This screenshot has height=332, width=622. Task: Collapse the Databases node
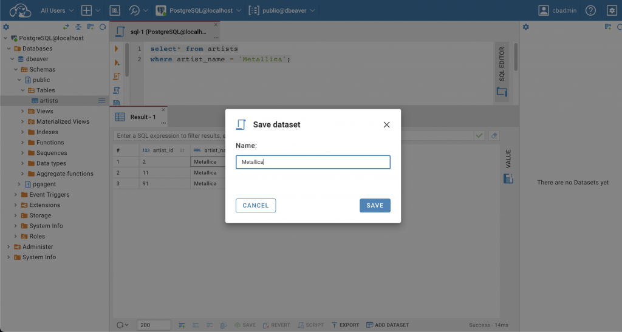point(9,49)
